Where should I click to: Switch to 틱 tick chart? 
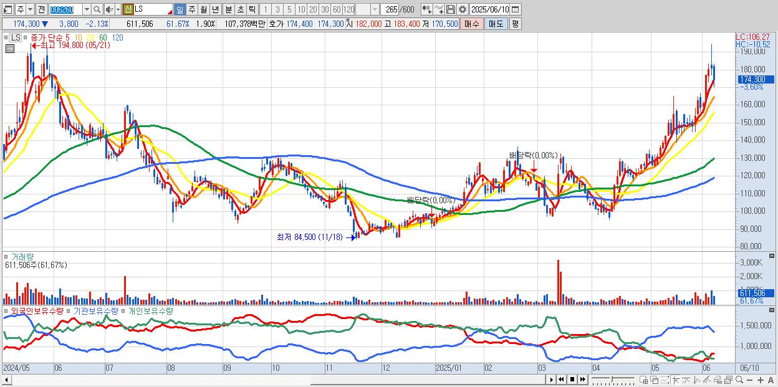(252, 10)
